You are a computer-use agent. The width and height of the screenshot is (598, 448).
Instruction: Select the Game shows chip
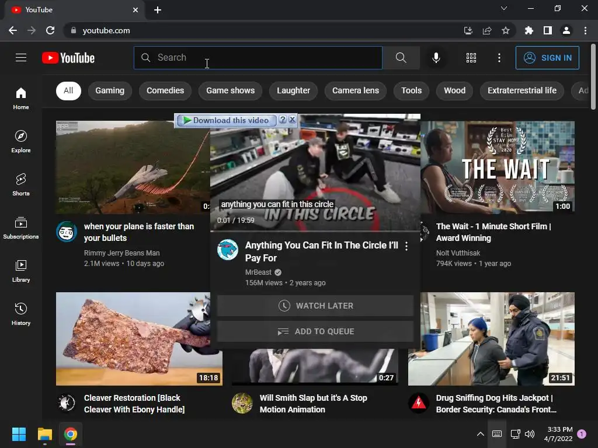coord(230,90)
